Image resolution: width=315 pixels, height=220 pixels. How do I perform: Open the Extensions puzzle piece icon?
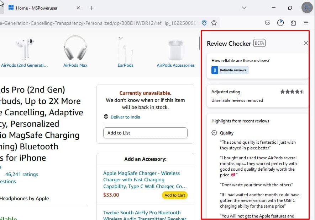(x=293, y=23)
